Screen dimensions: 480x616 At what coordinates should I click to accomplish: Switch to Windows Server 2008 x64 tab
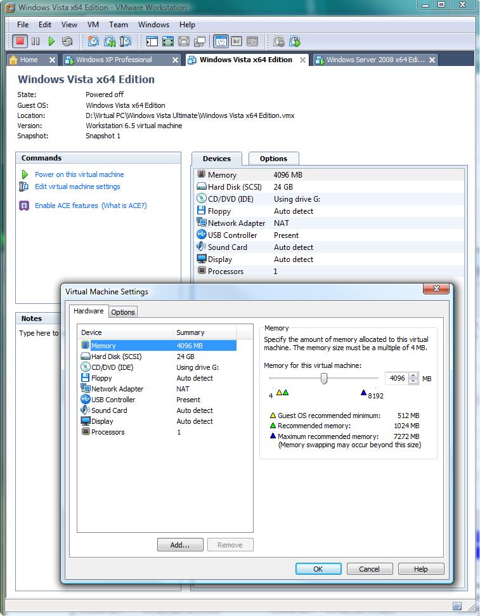click(375, 60)
